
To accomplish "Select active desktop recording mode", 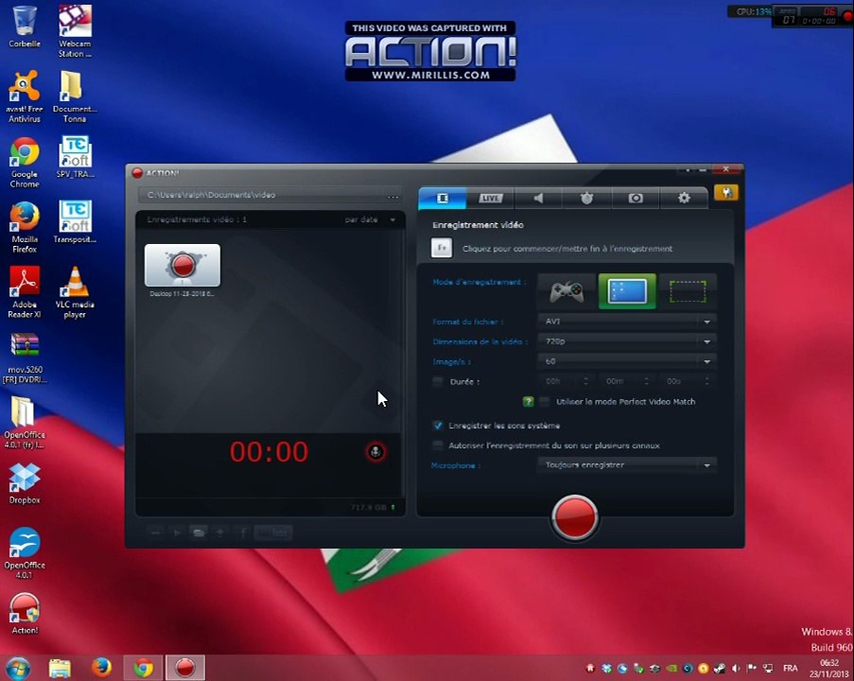I will tap(627, 291).
